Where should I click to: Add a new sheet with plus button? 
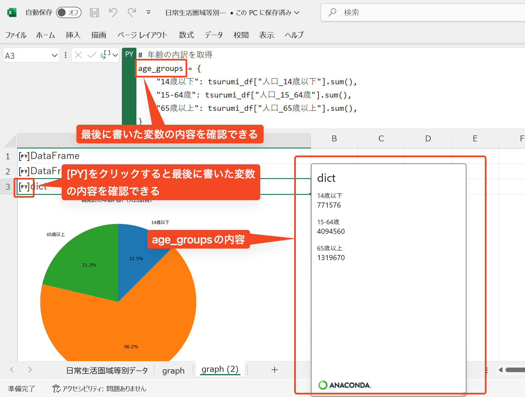tap(274, 370)
